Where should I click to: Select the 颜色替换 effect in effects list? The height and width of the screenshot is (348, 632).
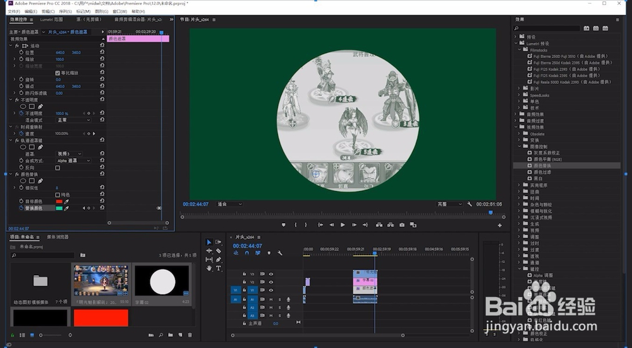click(x=542, y=166)
